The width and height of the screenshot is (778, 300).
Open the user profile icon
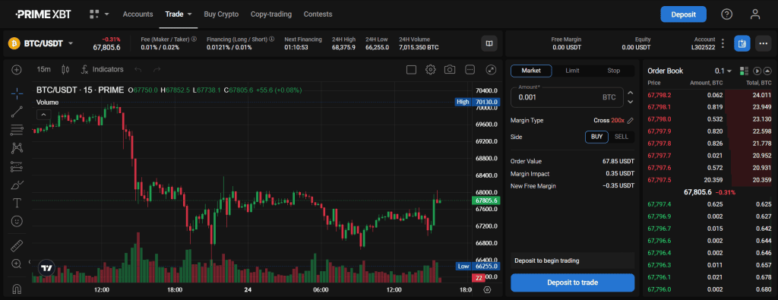(x=755, y=14)
